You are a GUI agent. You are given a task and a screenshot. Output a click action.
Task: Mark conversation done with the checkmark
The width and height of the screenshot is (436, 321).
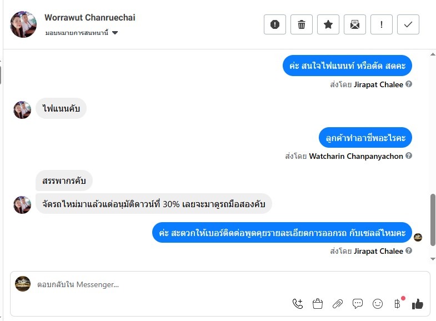click(408, 24)
